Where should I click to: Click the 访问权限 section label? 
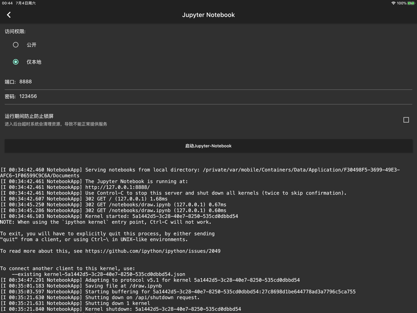click(x=15, y=31)
